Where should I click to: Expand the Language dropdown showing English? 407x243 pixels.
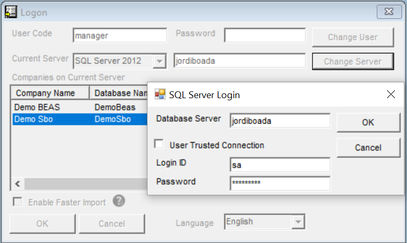coord(298,222)
